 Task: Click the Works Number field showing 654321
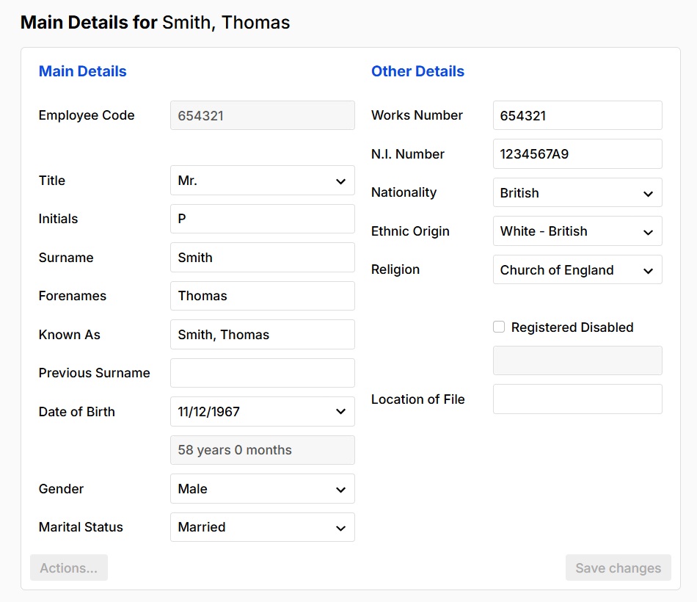[x=577, y=115]
